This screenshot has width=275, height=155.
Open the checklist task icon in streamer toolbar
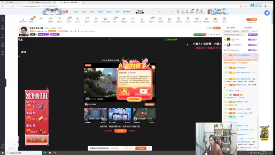pyautogui.click(x=87, y=19)
